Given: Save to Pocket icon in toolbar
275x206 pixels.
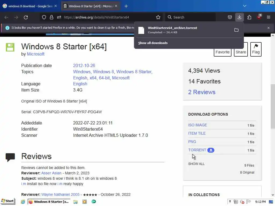Looking at the screenshot, I should click(x=230, y=17).
